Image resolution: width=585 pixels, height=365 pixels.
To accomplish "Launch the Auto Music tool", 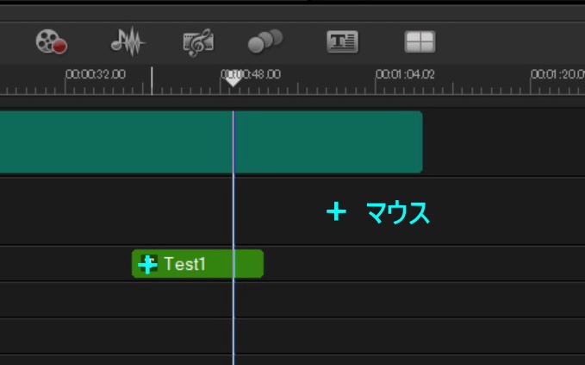I will click(198, 41).
